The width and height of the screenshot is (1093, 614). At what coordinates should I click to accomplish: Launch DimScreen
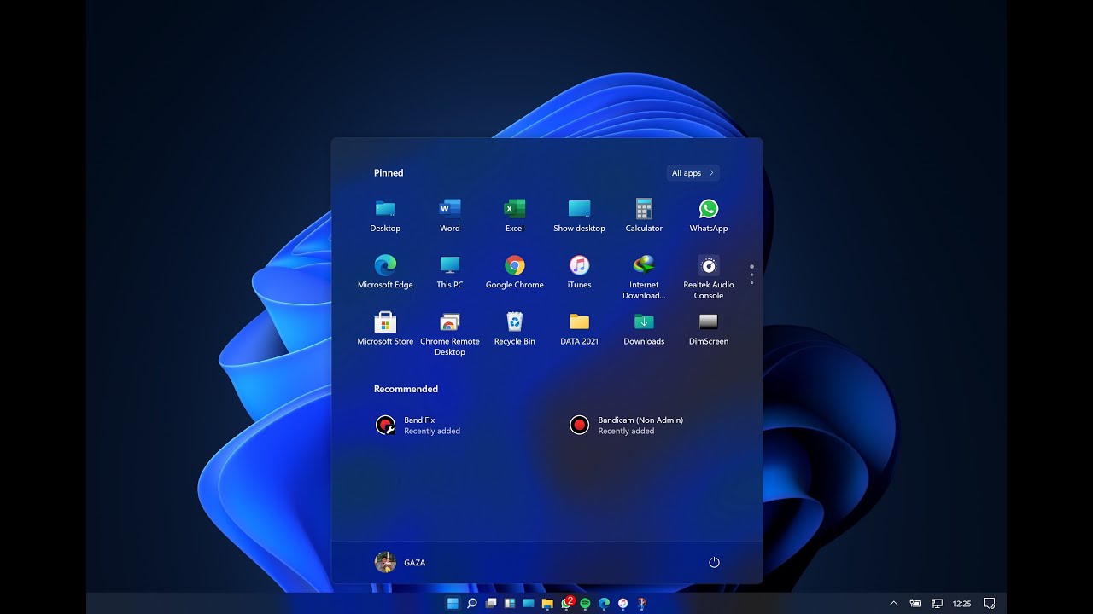coord(709,328)
